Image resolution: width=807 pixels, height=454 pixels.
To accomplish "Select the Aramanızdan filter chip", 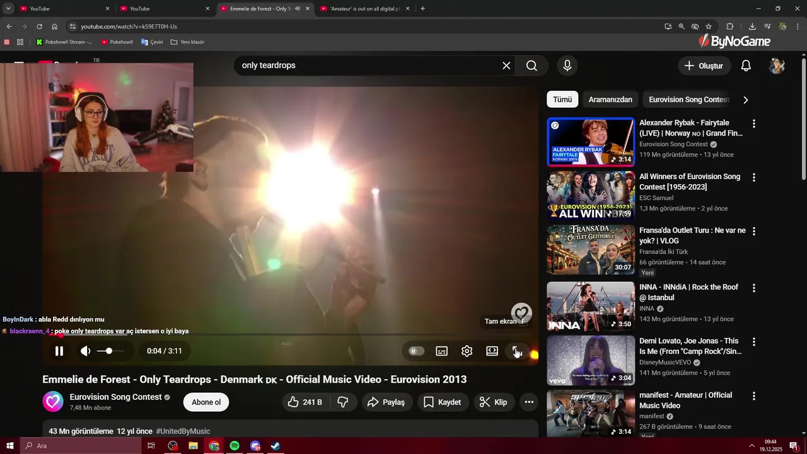I will pyautogui.click(x=610, y=100).
